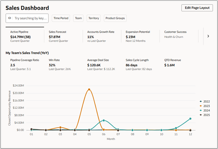Toggle the 2024 series legend marker

click(201, 110)
